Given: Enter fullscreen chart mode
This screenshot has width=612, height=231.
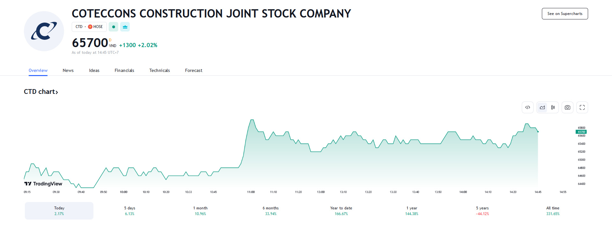Looking at the screenshot, I should click(582, 108).
